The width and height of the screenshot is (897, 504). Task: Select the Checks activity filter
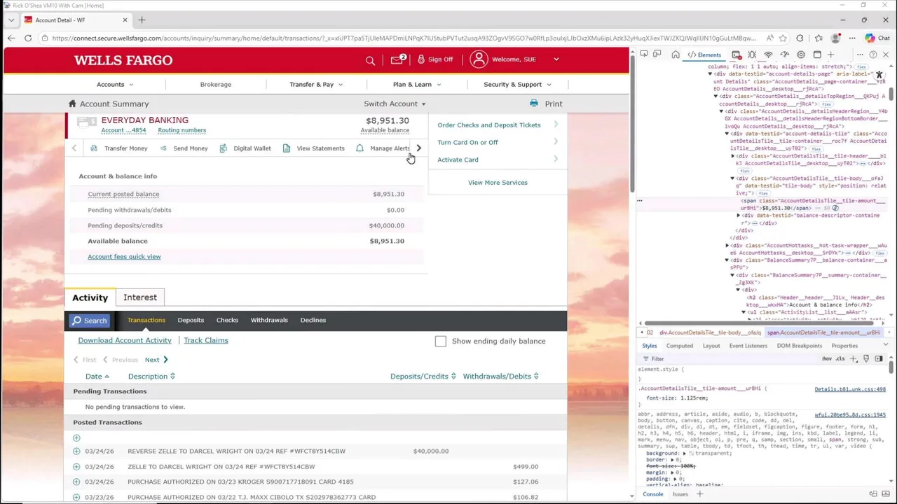coord(227,320)
